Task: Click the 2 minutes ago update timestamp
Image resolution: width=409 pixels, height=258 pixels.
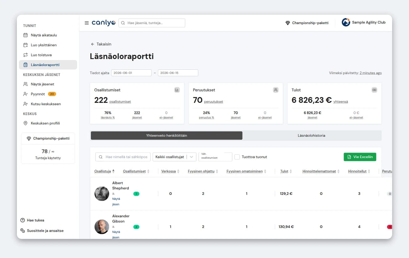Action: [371, 73]
